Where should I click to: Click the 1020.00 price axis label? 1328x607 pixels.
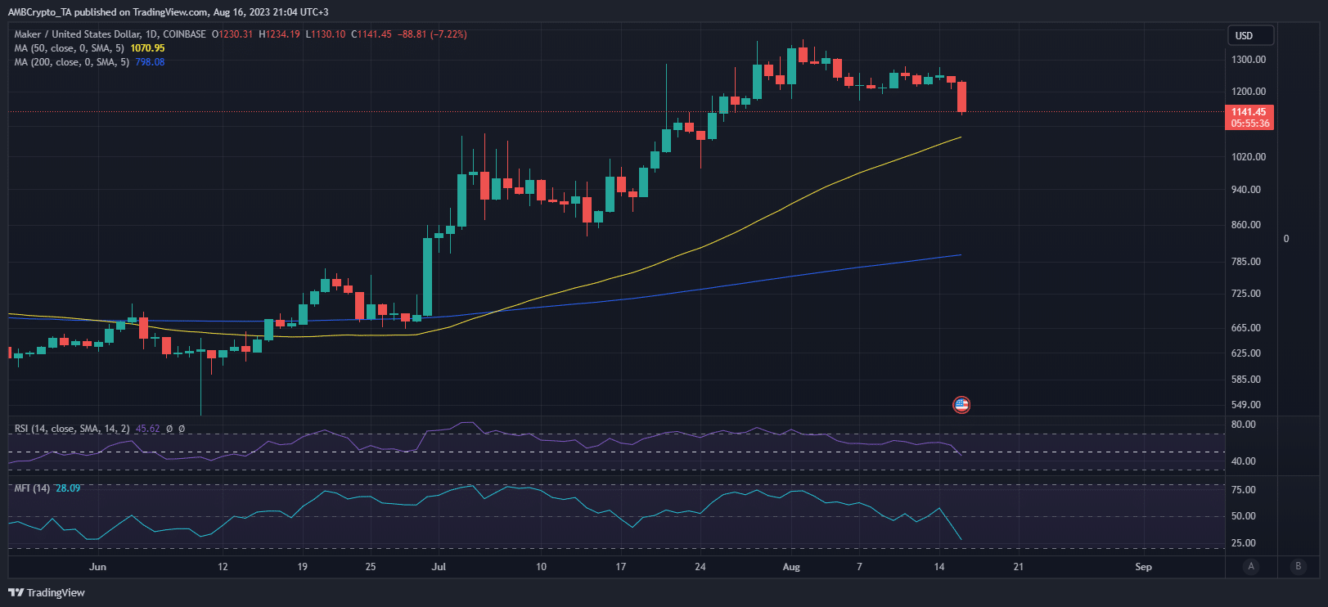1249,157
